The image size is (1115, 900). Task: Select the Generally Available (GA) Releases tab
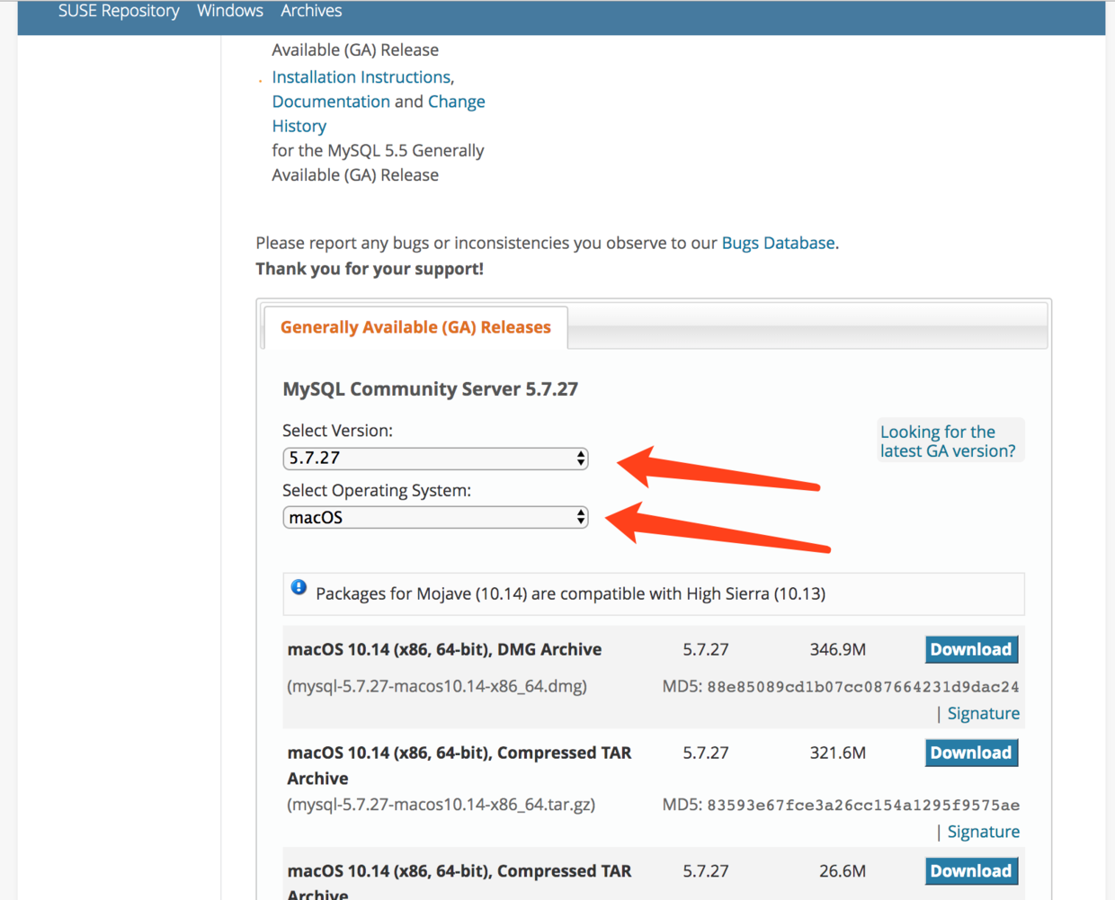415,327
